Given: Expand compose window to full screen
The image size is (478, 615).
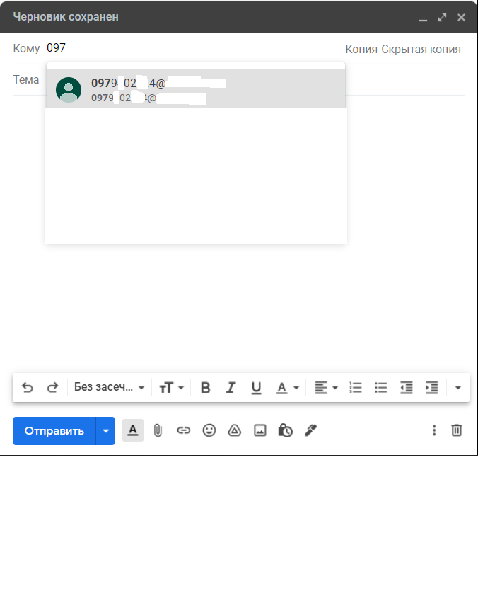Looking at the screenshot, I should pyautogui.click(x=443, y=17).
